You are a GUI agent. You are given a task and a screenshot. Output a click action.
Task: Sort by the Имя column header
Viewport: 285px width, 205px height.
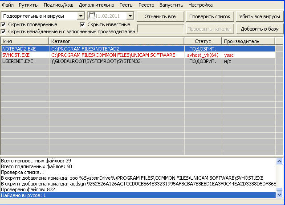[25, 41]
